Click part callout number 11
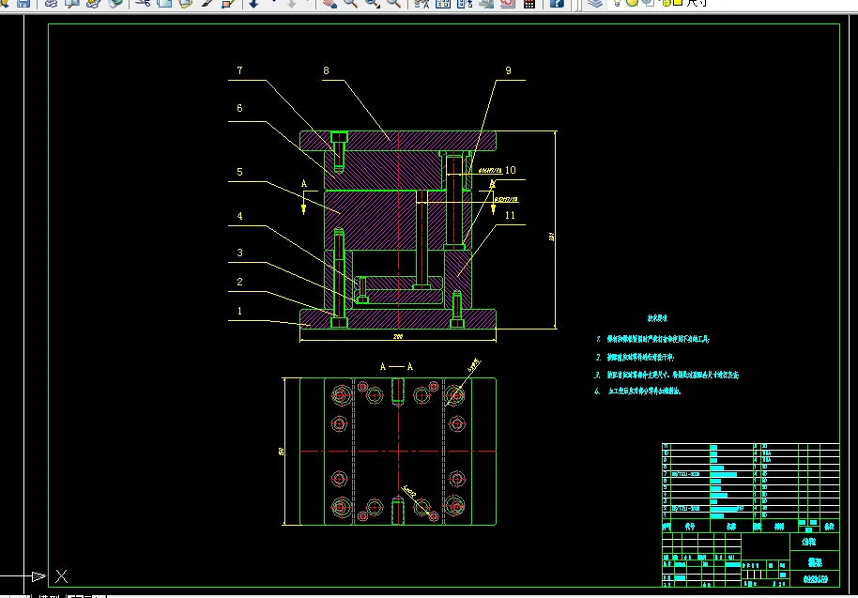The width and height of the screenshot is (858, 598). point(510,216)
